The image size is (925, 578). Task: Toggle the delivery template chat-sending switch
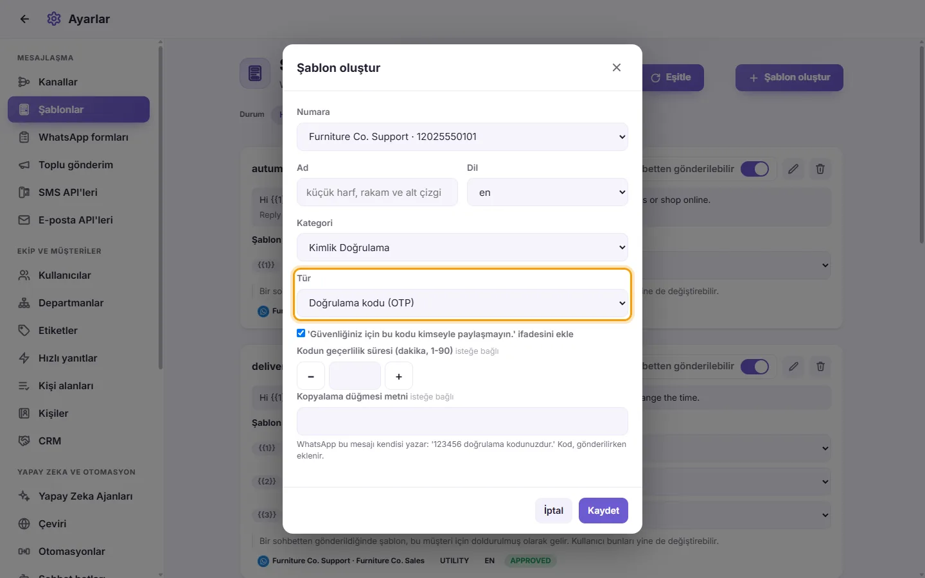pos(755,367)
